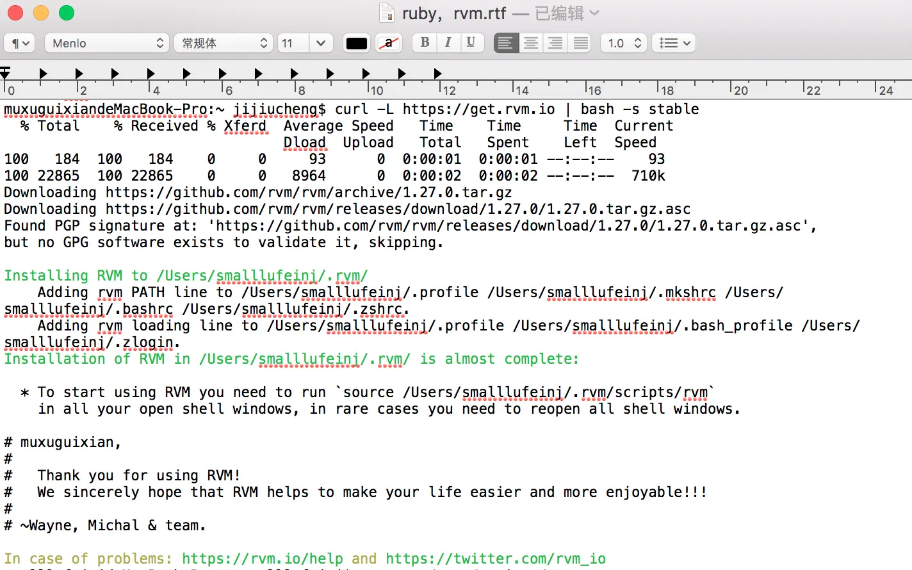The image size is (912, 570).
Task: Click the '.zlogin.' file name text
Action: click(147, 342)
